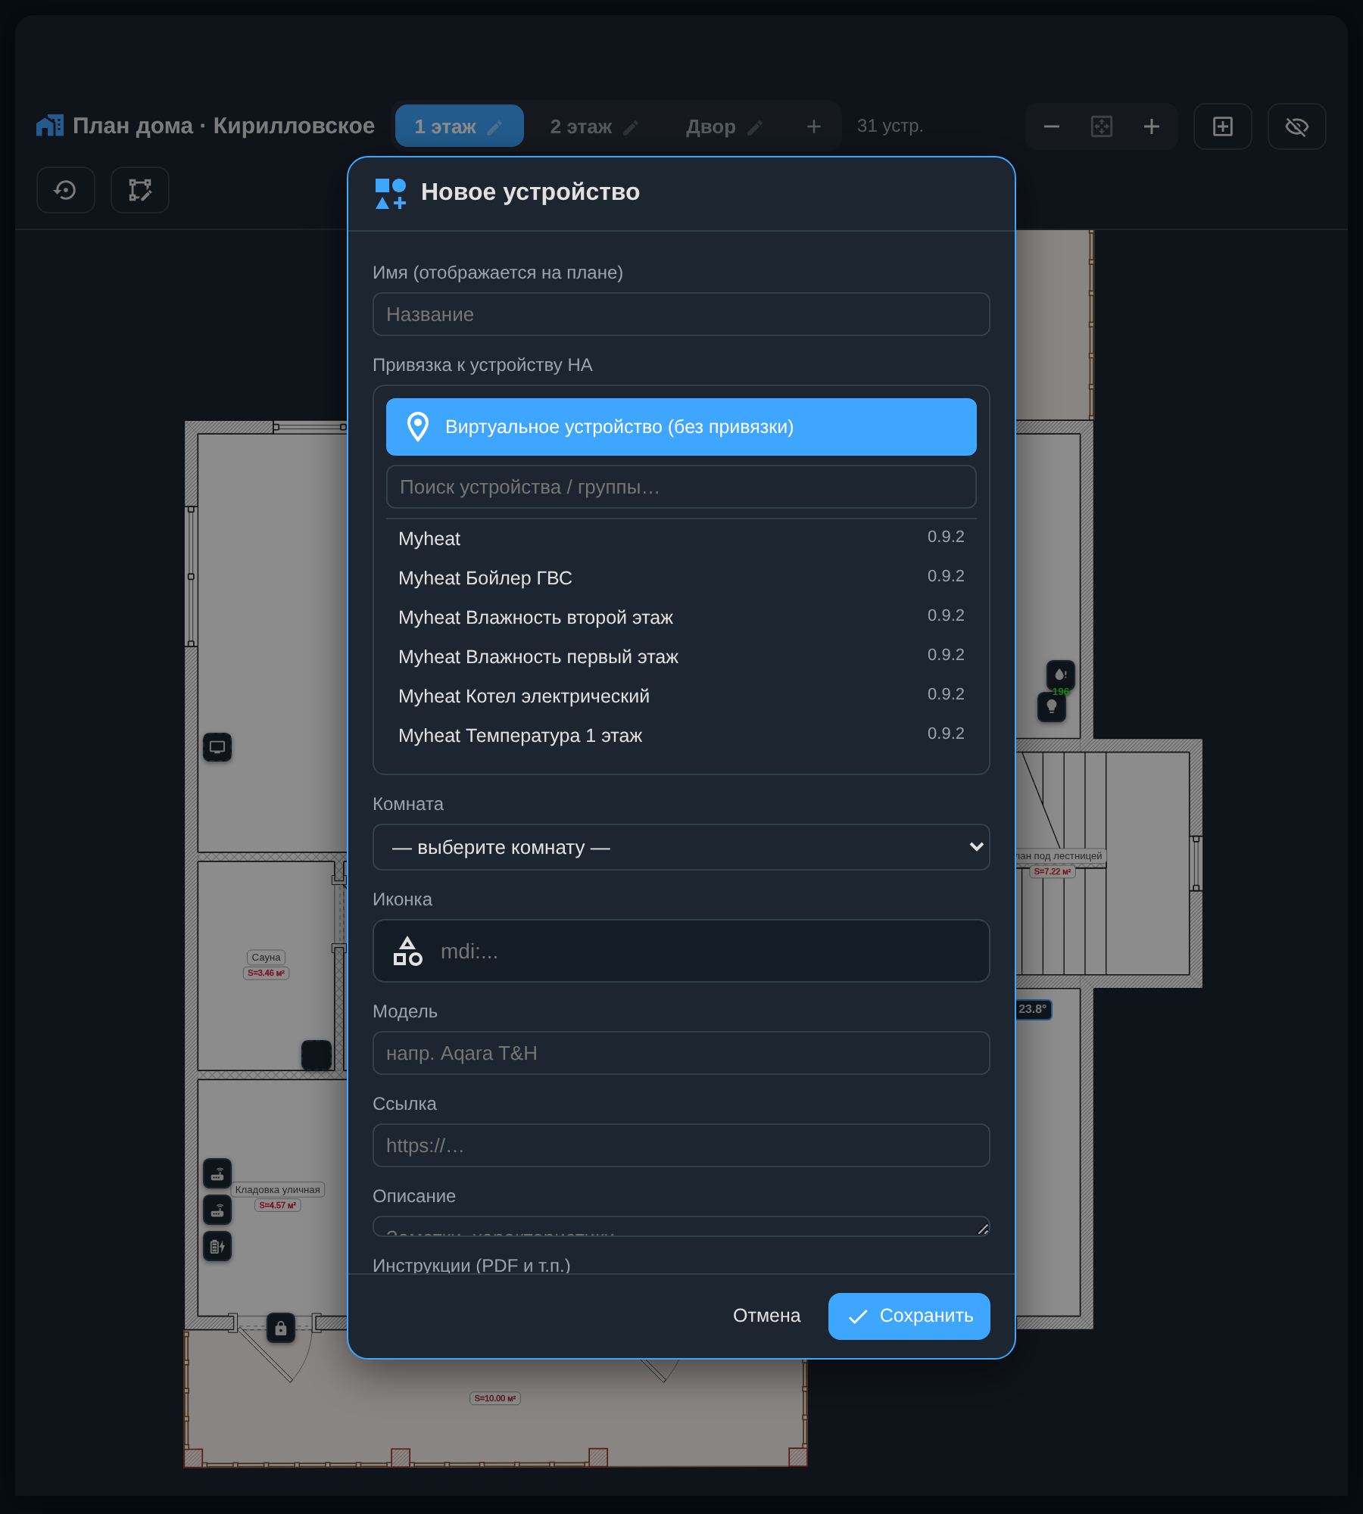Screen dimensions: 1363x1514
Task: Focus the Название name input field
Action: click(681, 314)
